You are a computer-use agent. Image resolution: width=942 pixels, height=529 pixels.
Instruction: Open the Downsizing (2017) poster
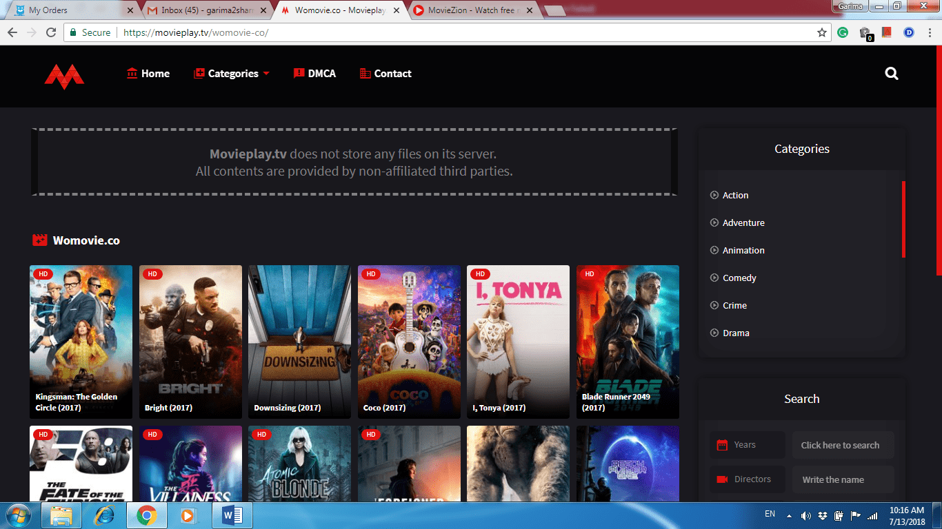pyautogui.click(x=299, y=342)
